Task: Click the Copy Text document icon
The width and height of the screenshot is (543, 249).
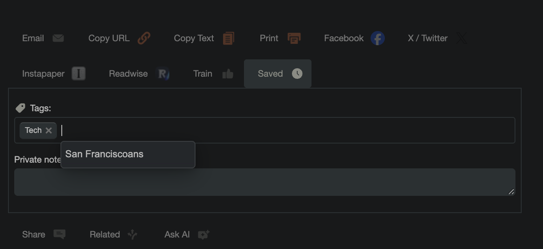Action: point(228,39)
